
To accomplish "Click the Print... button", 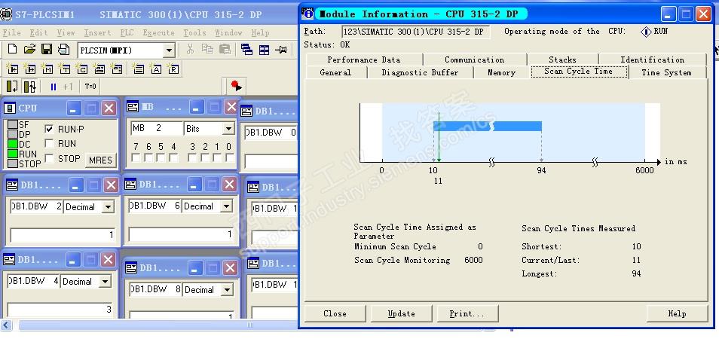I will tap(467, 313).
